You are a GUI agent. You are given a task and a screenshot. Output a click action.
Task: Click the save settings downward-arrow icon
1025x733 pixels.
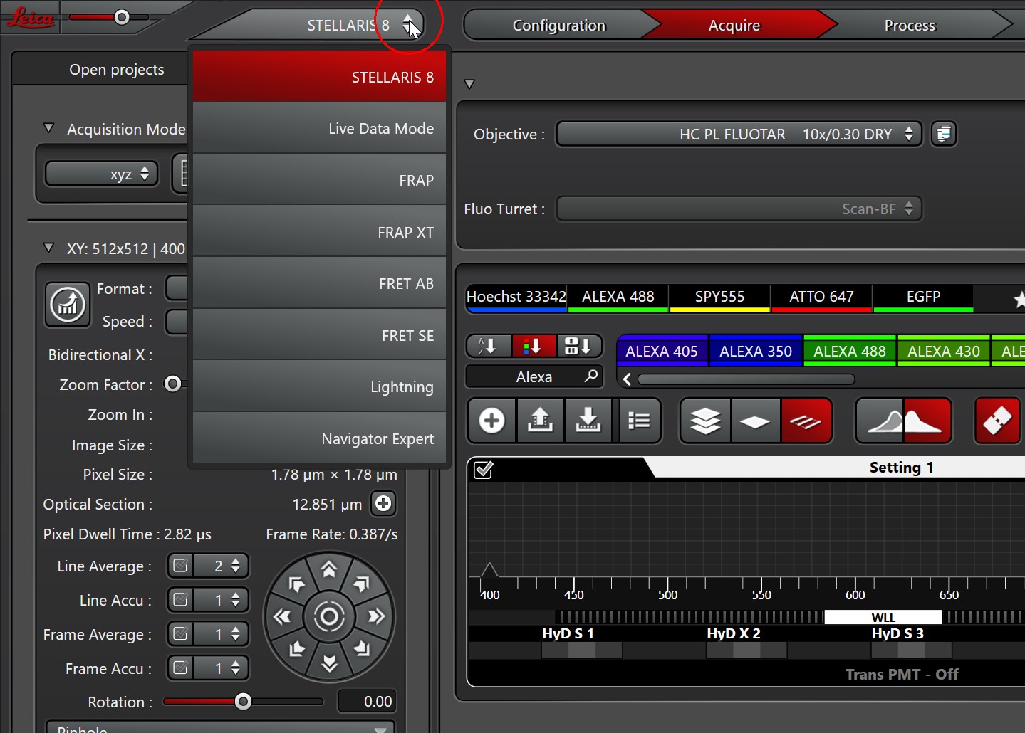588,421
